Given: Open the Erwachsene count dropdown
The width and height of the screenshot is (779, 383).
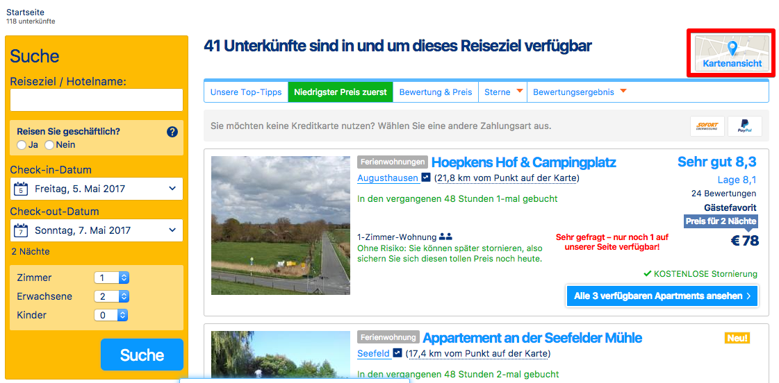Looking at the screenshot, I should coord(112,296).
